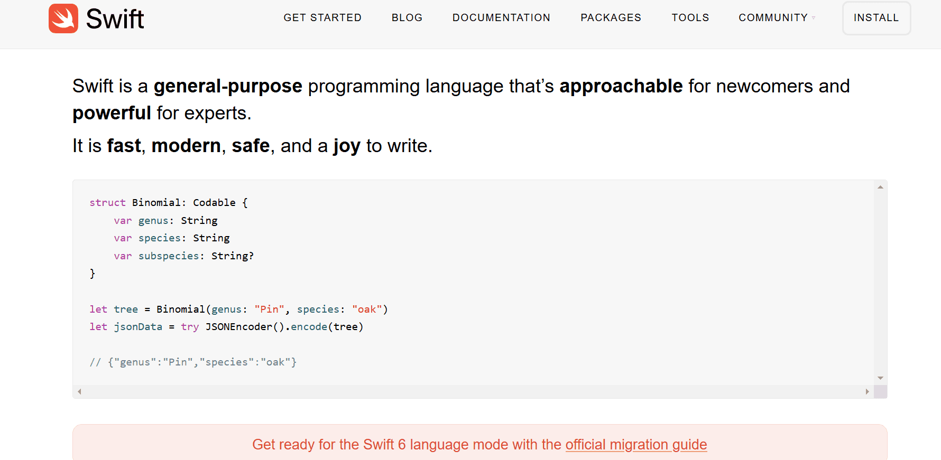This screenshot has width=941, height=460.
Task: Click the 'let jsonData = try JSONEncoder' line
Action: [226, 327]
